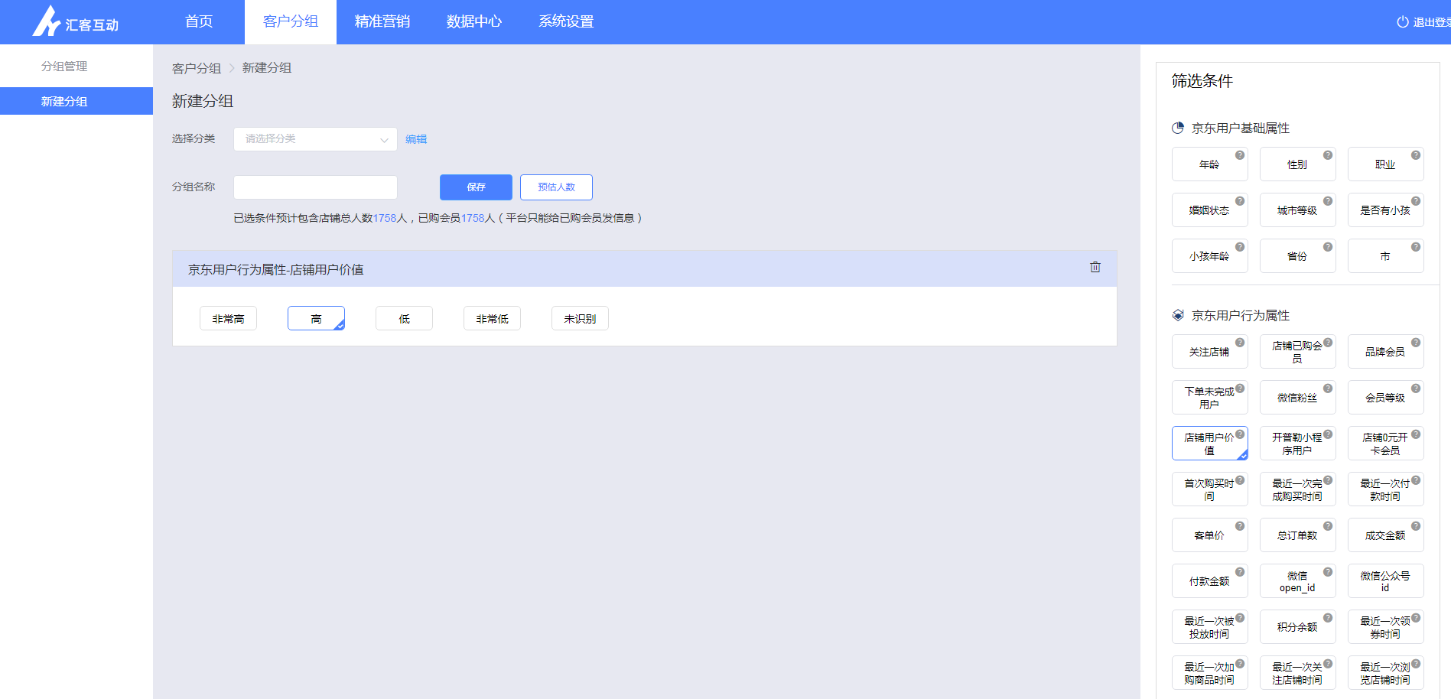1451x699 pixels.
Task: Add the 性别 filter condition
Action: [1297, 164]
